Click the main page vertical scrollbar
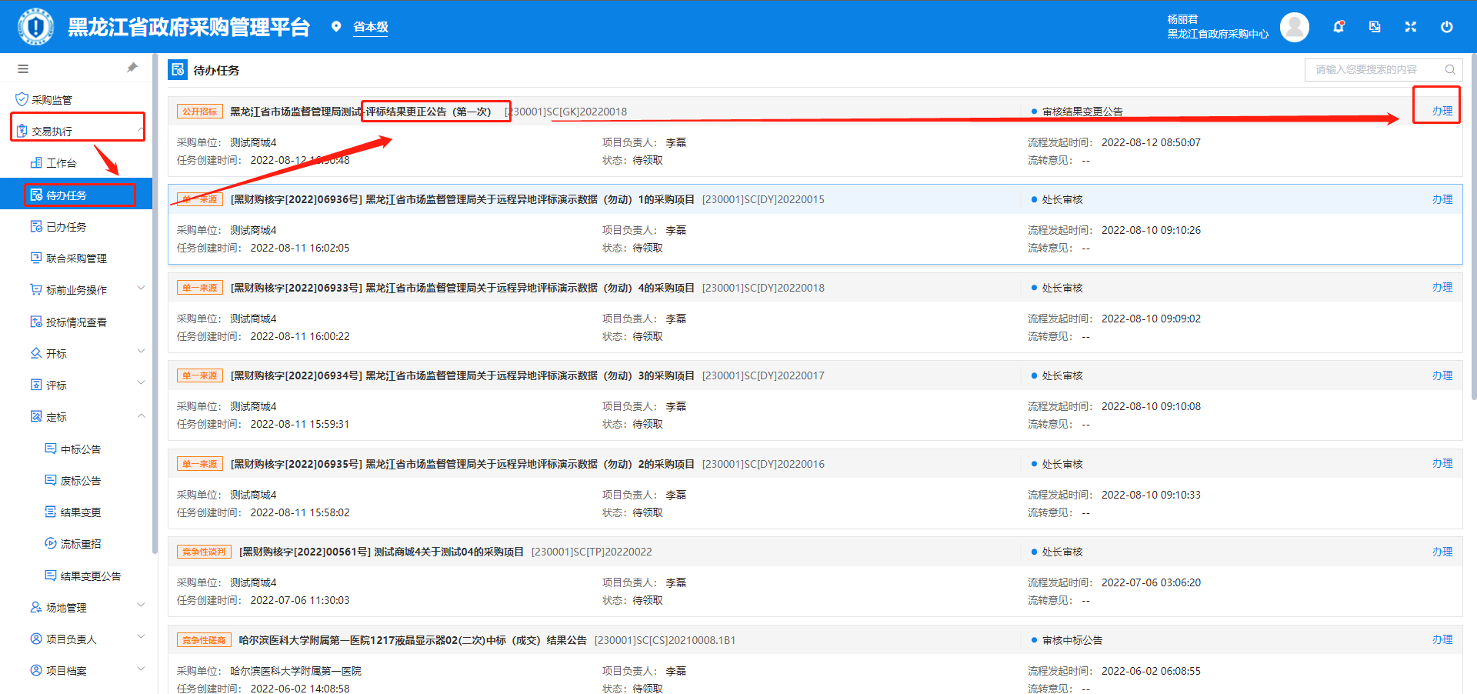Image resolution: width=1477 pixels, height=694 pixels. [1474, 227]
